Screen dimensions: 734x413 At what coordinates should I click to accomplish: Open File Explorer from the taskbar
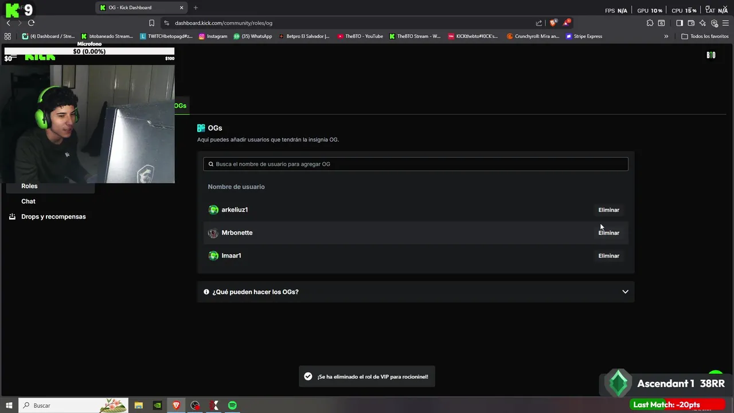[139, 406]
